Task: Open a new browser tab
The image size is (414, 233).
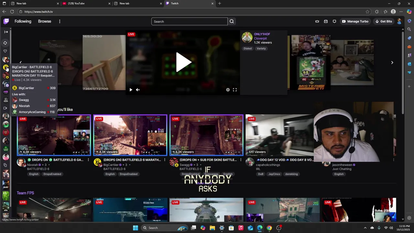Action: 220,4
